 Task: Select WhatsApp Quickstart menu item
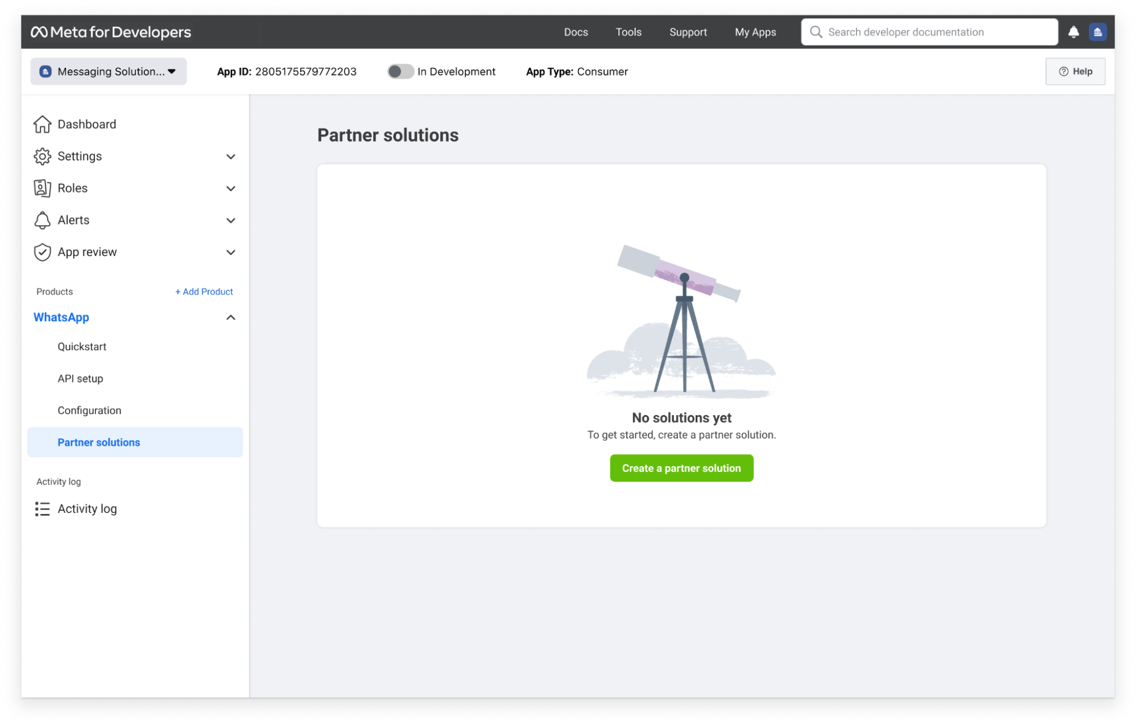point(81,346)
